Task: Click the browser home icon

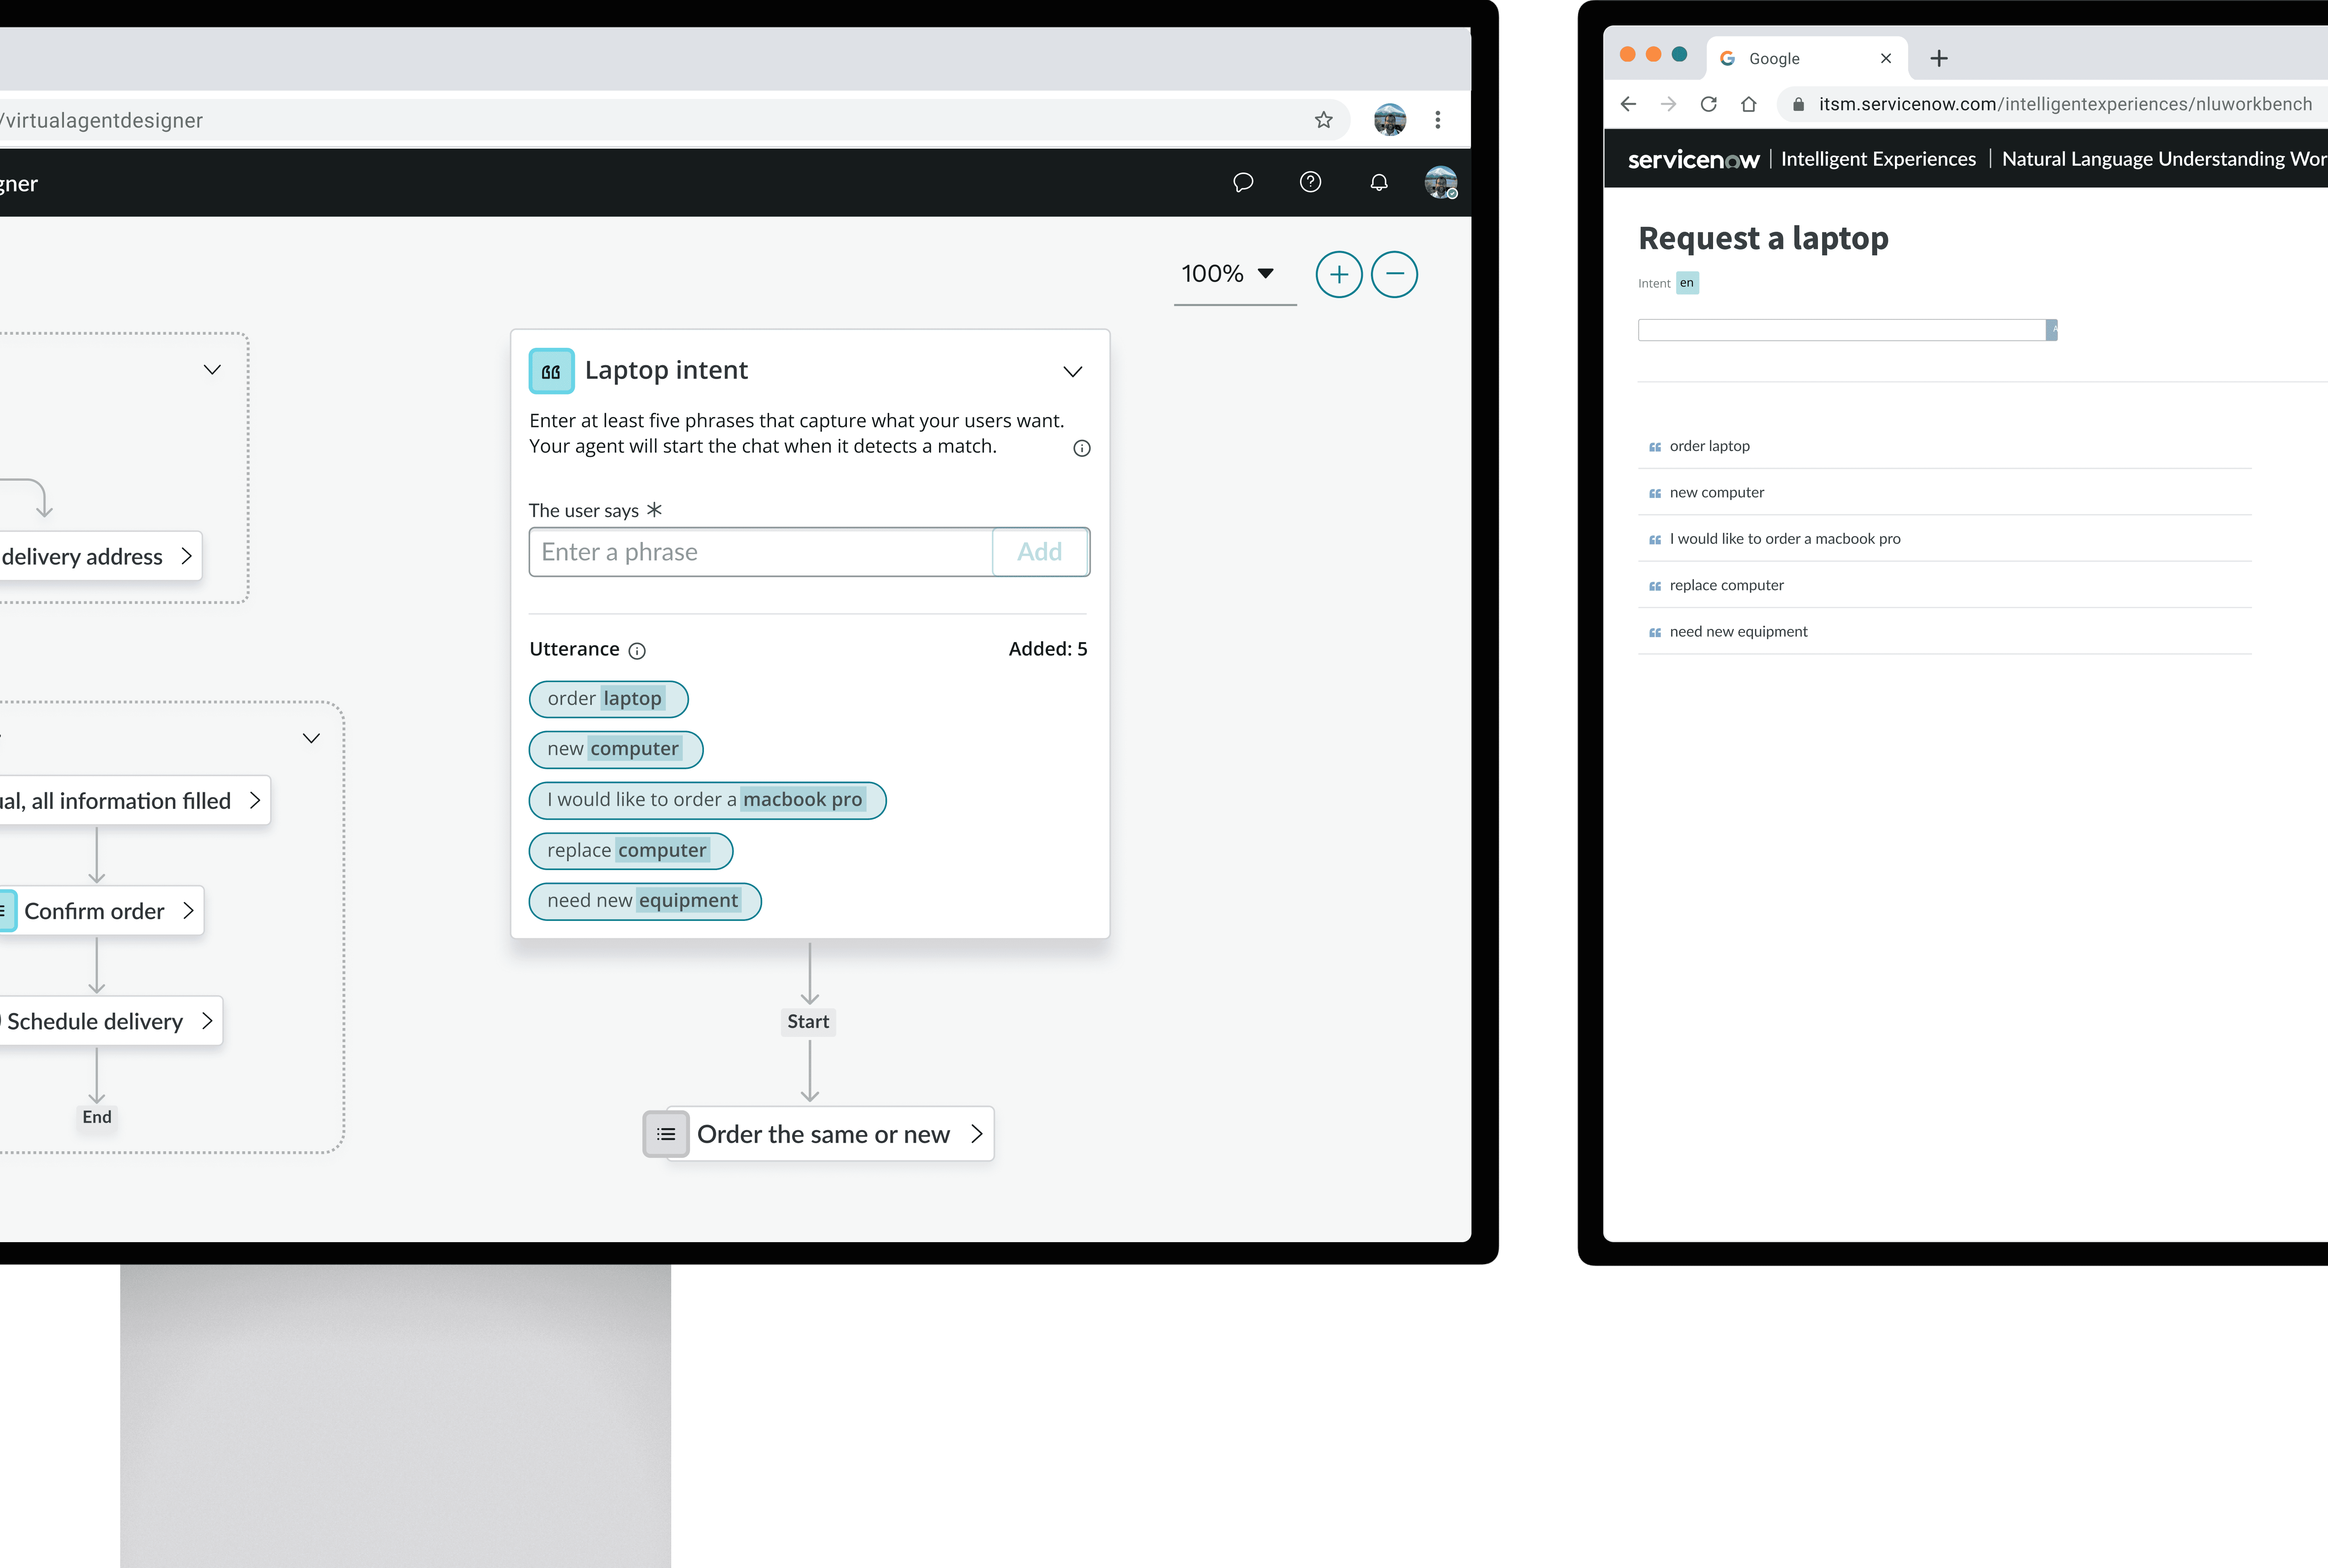Action: click(x=1749, y=104)
